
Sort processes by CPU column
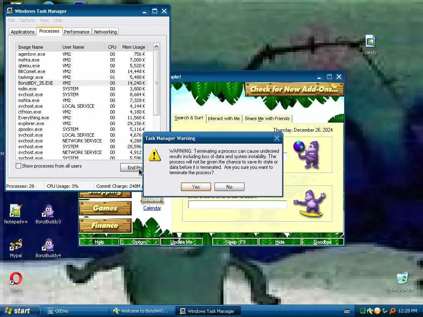(111, 47)
